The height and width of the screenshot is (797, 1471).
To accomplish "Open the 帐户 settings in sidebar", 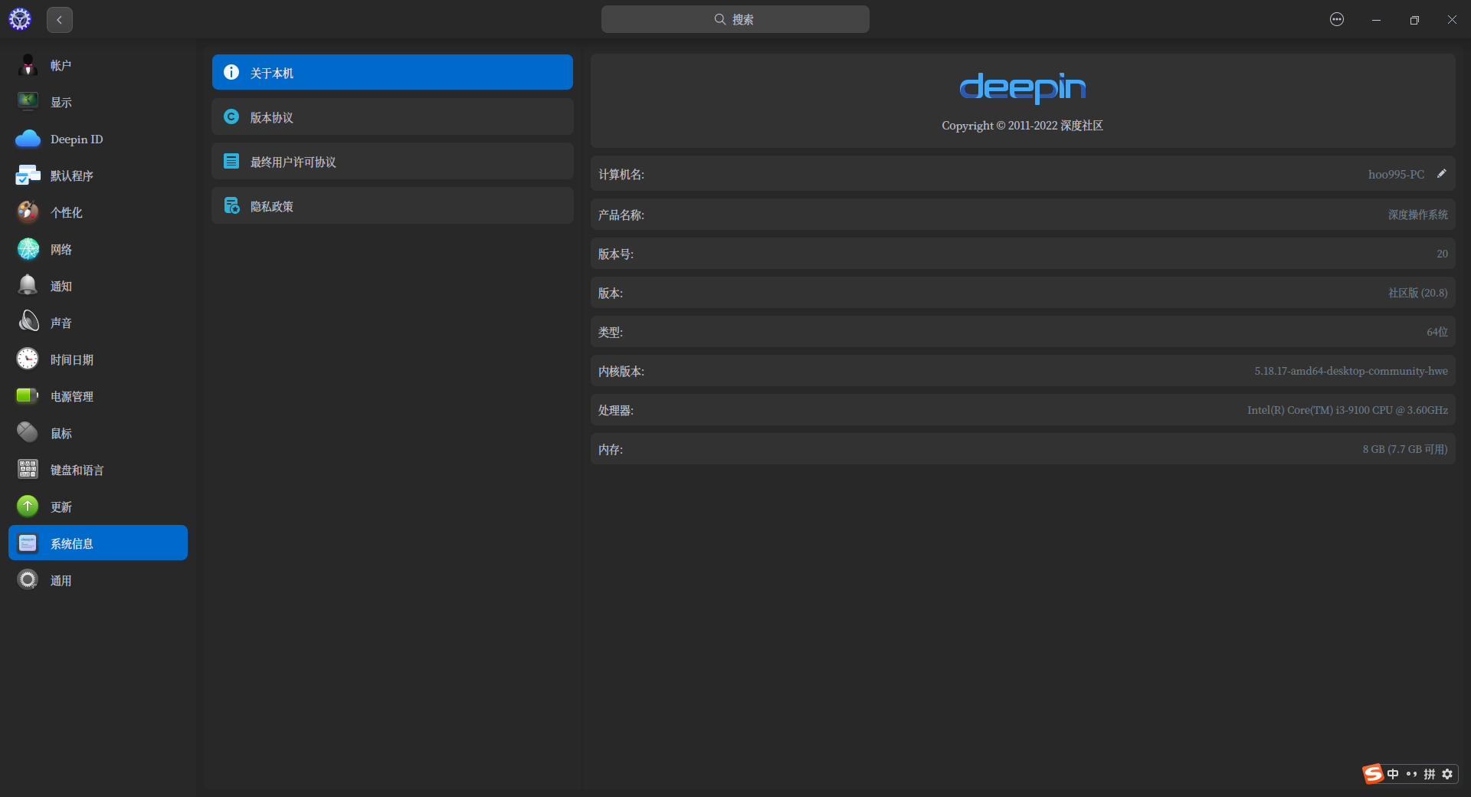I will 61,65.
